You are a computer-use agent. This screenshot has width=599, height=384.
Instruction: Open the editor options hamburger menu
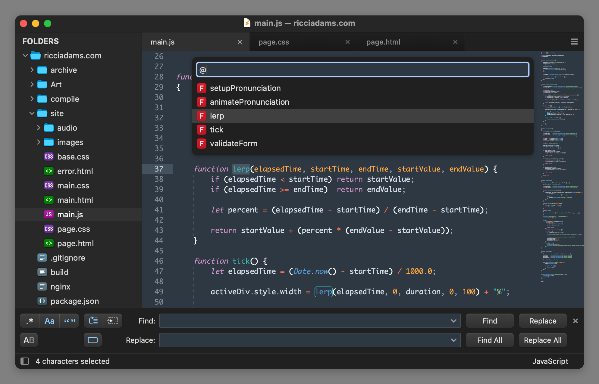pos(574,42)
